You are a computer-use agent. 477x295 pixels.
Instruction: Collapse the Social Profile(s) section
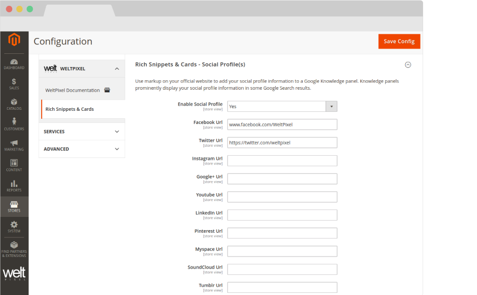pos(407,65)
